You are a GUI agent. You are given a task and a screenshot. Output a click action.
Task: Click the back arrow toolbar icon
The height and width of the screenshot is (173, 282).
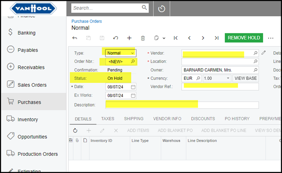pyautogui.click(x=75, y=38)
